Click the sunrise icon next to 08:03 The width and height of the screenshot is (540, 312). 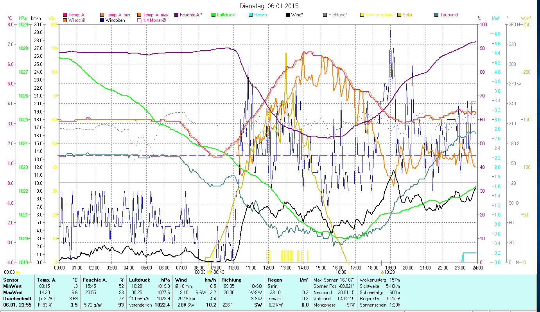pyautogui.click(x=17, y=272)
